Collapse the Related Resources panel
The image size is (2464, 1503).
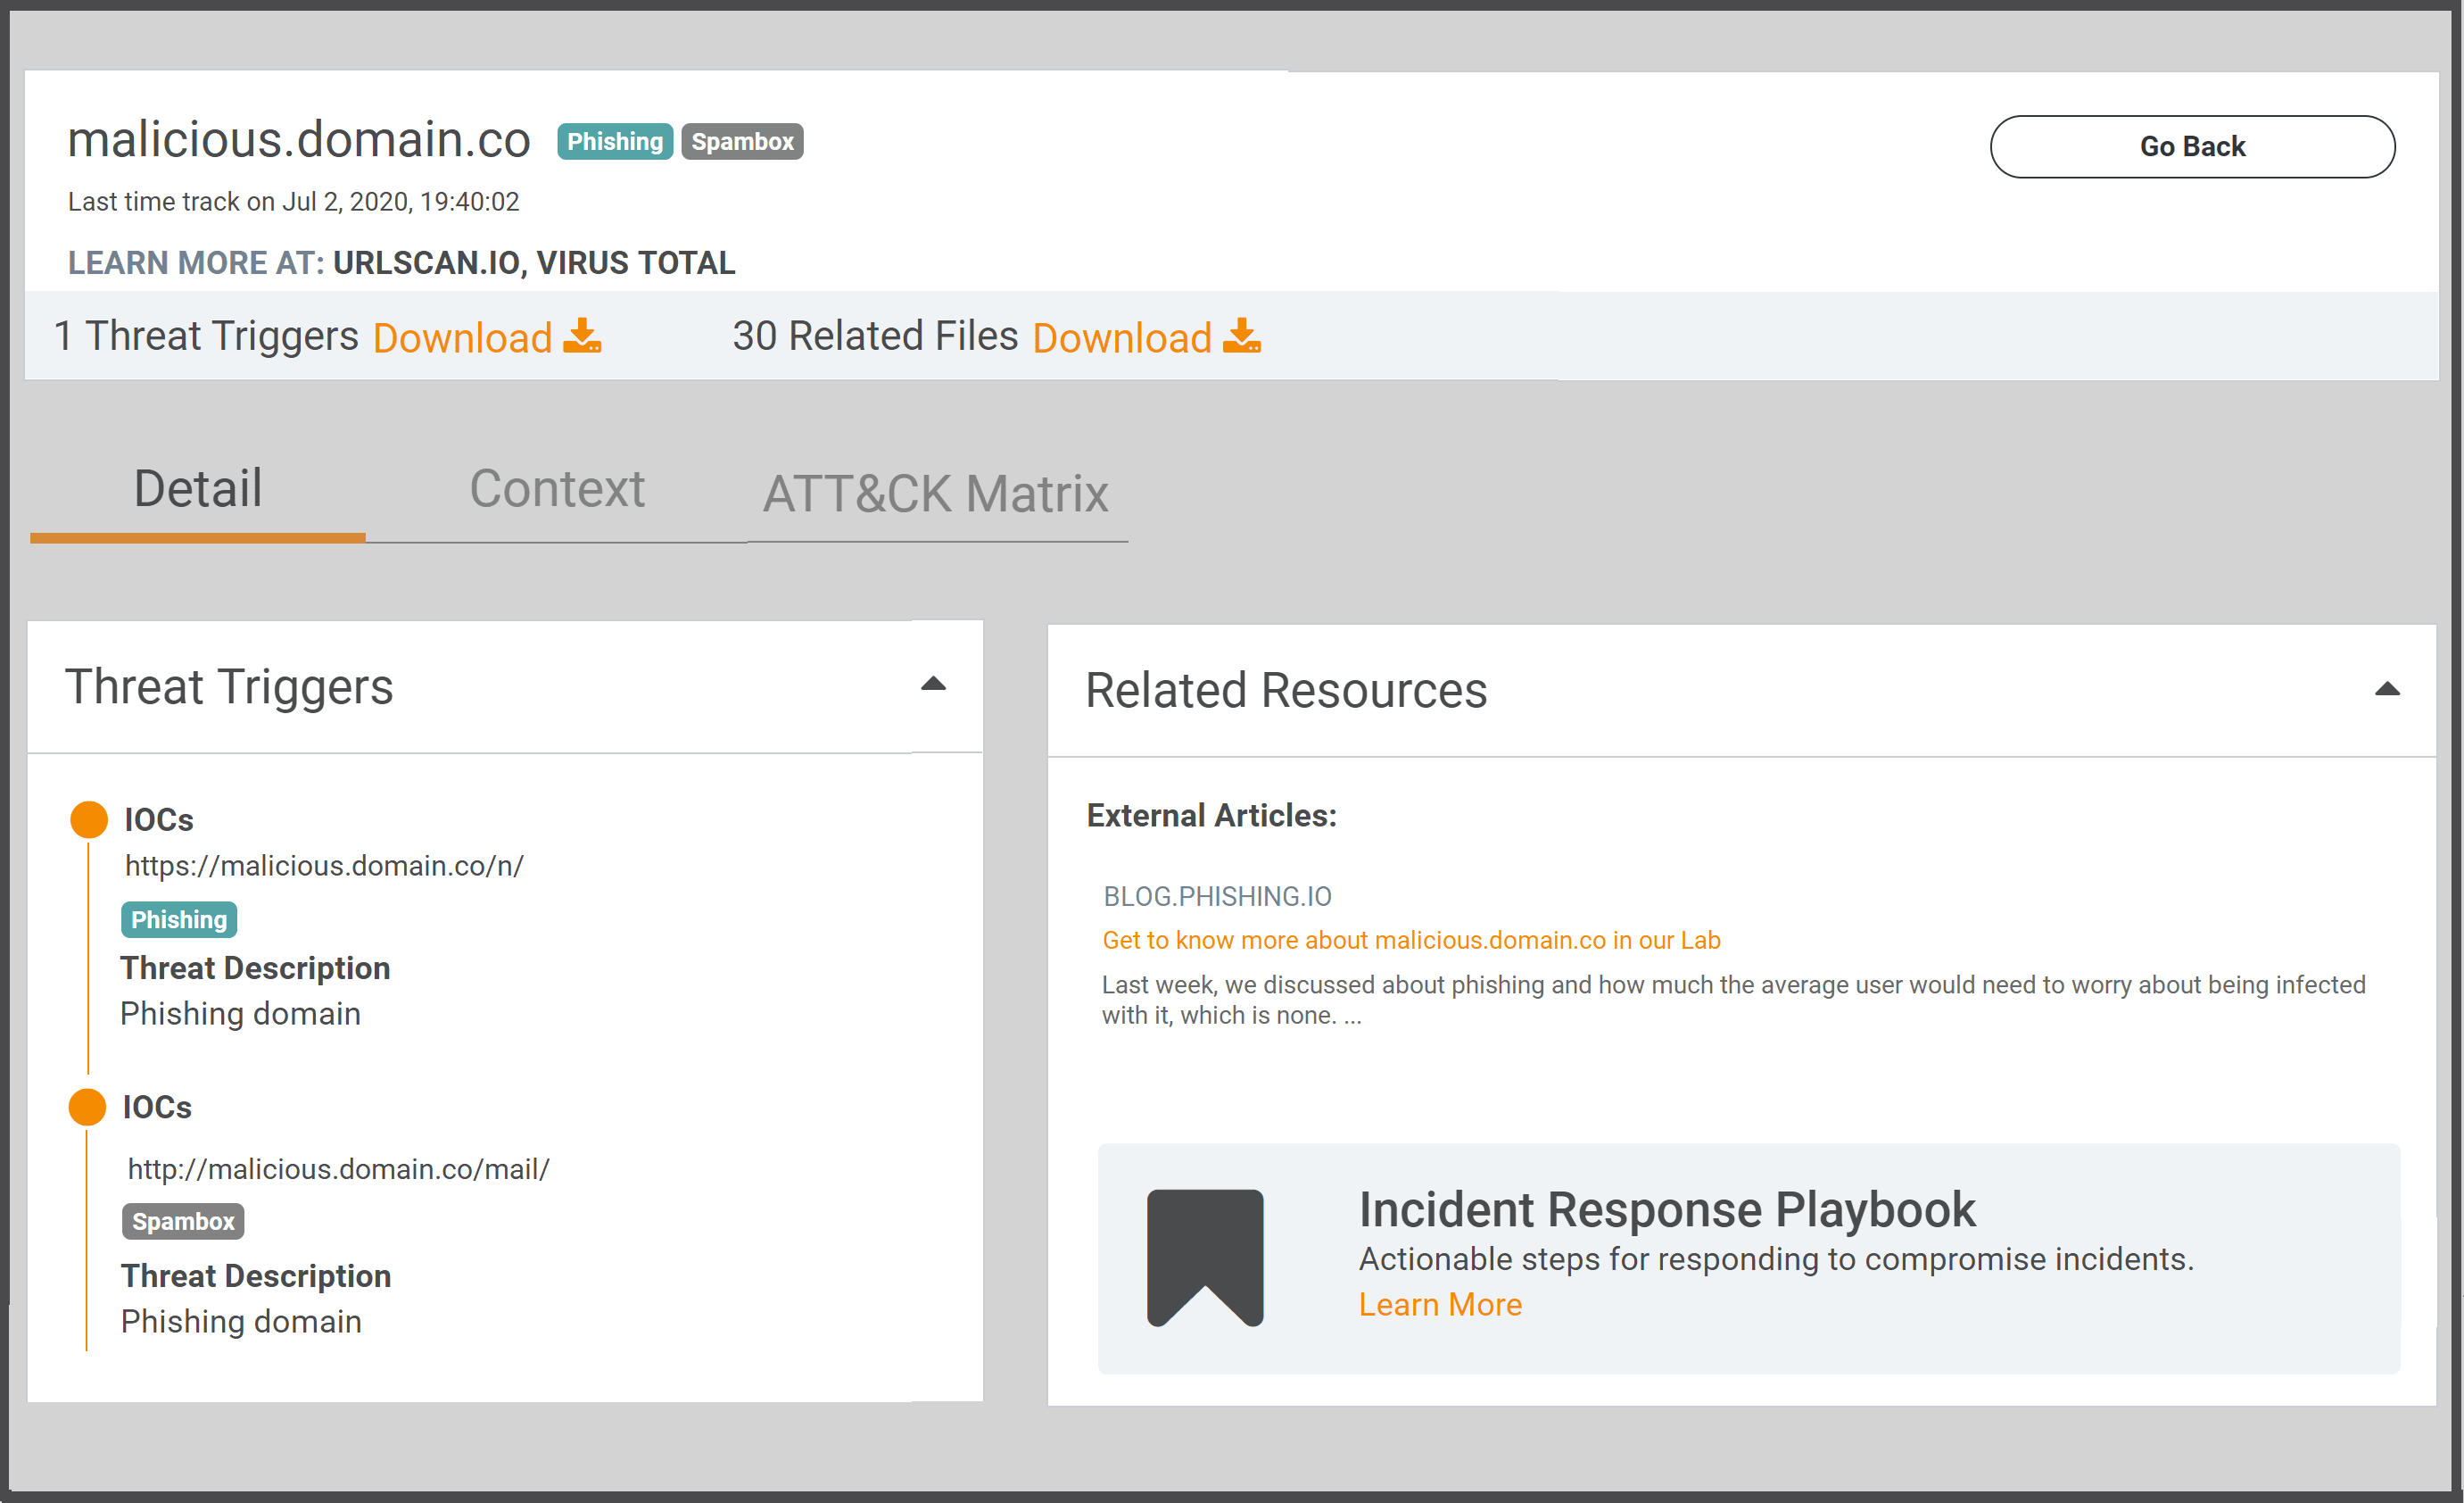click(x=2386, y=688)
